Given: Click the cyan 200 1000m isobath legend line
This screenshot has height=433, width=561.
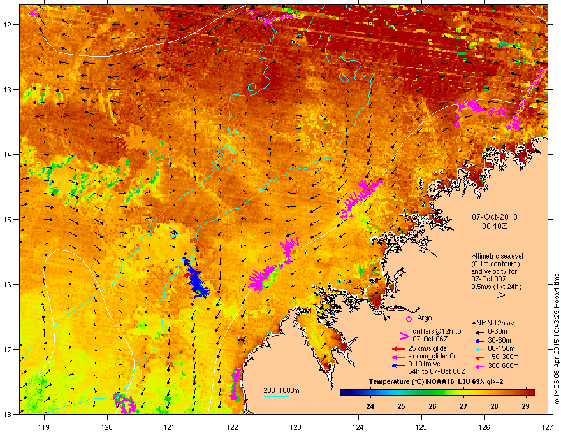Looking at the screenshot, I should click(277, 396).
